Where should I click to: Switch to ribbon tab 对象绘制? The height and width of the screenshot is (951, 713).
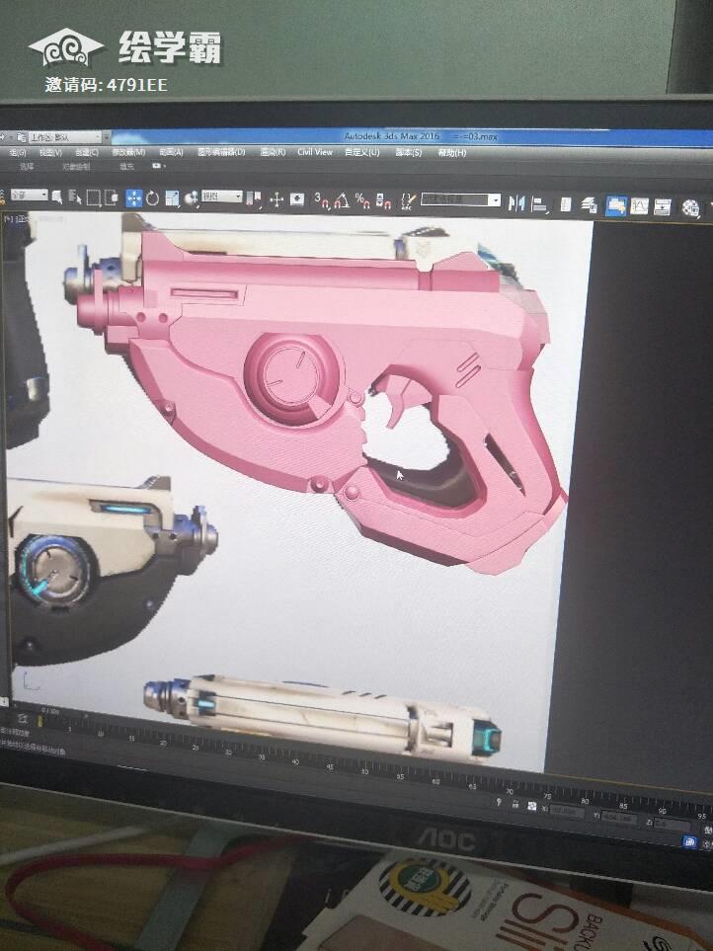(x=76, y=166)
